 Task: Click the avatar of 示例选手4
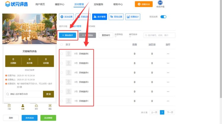tap(69, 73)
